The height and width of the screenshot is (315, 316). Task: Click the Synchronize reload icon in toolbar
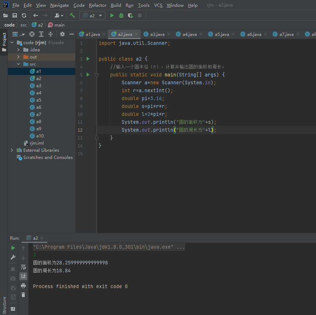tap(24, 15)
